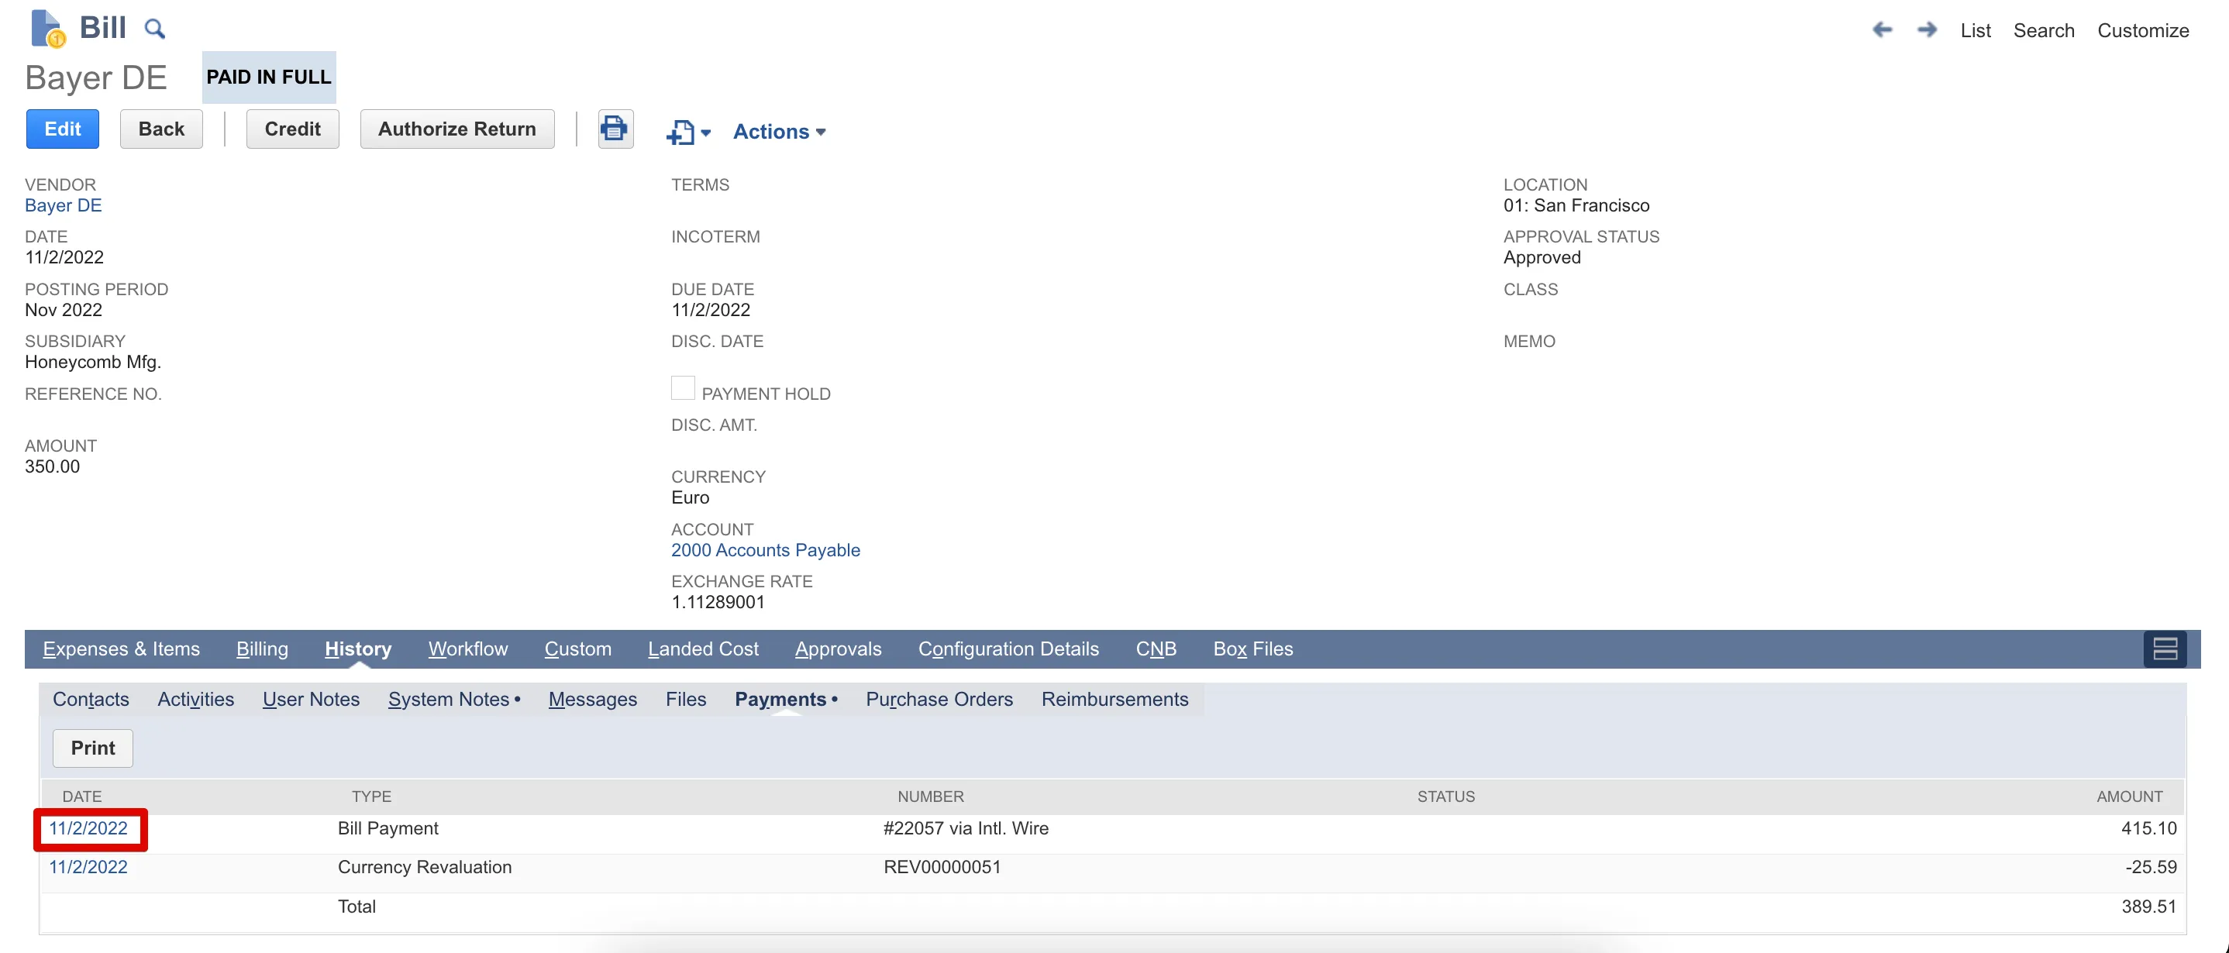Viewport: 2229px width, 953px height.
Task: Open the new document plus icon menu
Action: (689, 132)
